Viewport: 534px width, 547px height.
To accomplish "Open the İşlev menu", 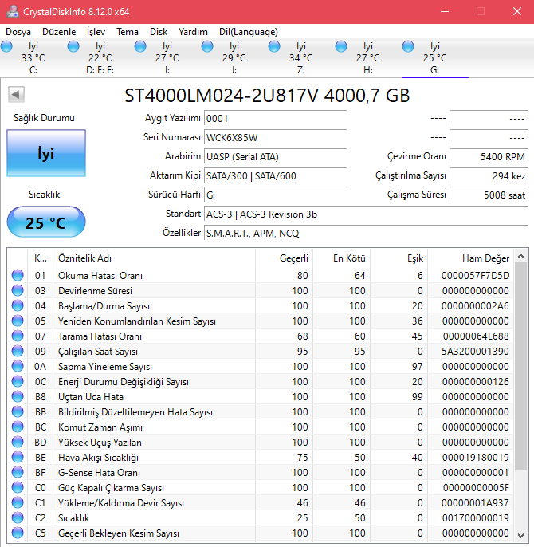I will [x=96, y=32].
